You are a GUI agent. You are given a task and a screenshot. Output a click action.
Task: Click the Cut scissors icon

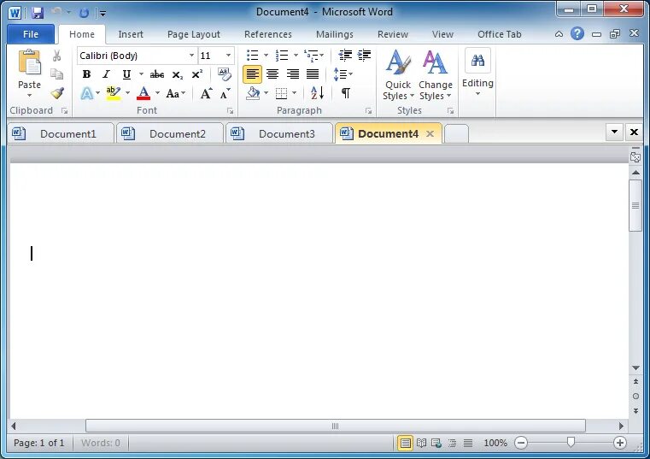click(x=56, y=56)
